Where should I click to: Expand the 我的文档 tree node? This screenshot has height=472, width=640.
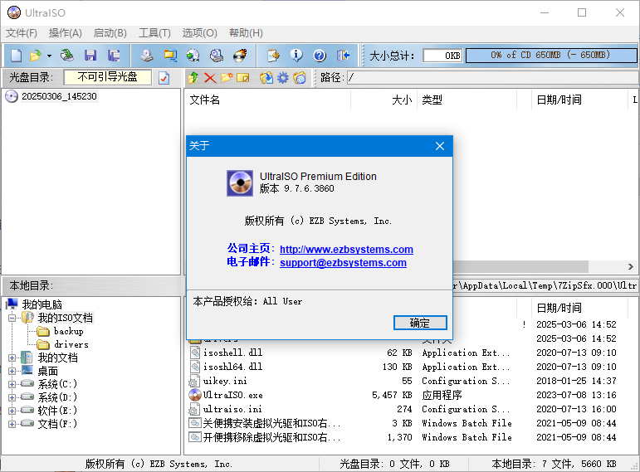pos(12,358)
